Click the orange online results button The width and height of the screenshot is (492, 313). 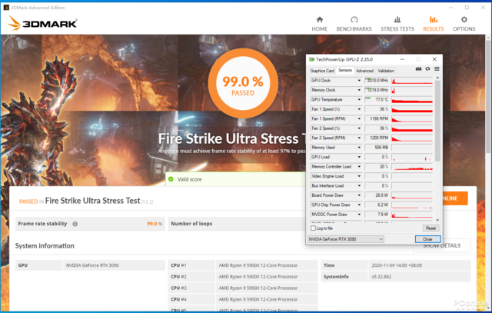click(454, 198)
